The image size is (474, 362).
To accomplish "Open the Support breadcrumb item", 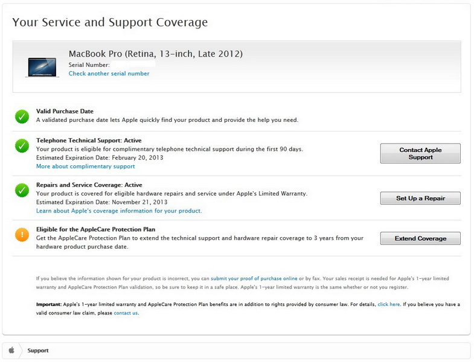I will point(38,351).
